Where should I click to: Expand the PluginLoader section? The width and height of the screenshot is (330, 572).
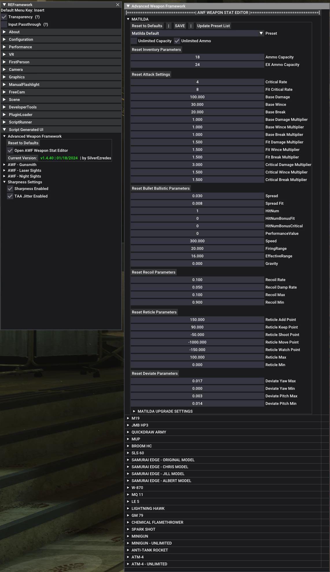(61, 115)
